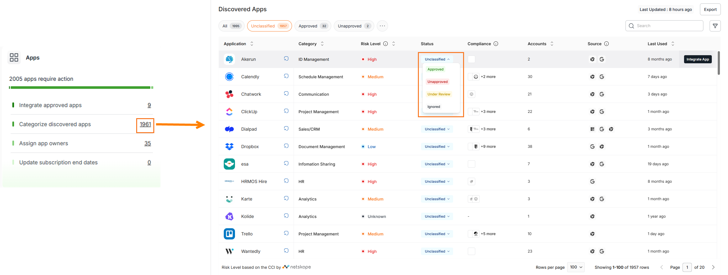The width and height of the screenshot is (728, 275).
Task: Open the filter icon beside Search
Action: tap(715, 26)
